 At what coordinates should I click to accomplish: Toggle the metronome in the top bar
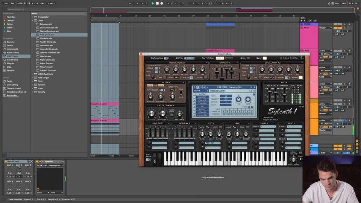[x=42, y=3]
